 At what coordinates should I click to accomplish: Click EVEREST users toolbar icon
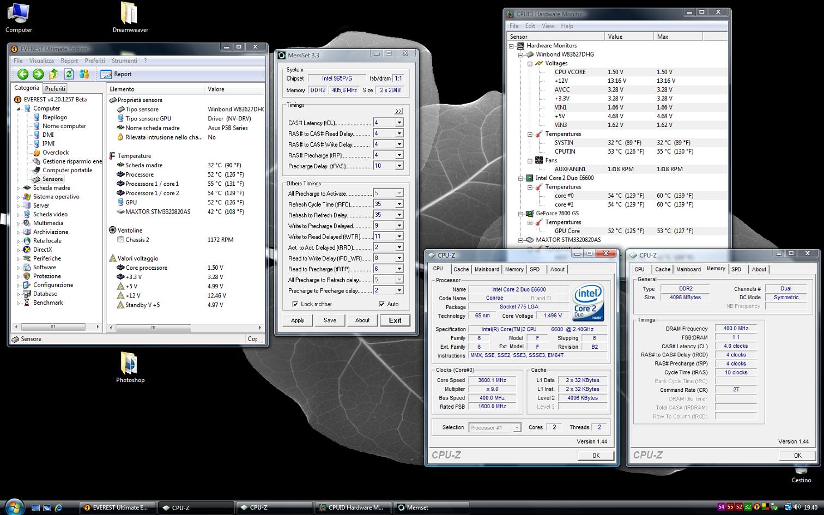pos(84,74)
